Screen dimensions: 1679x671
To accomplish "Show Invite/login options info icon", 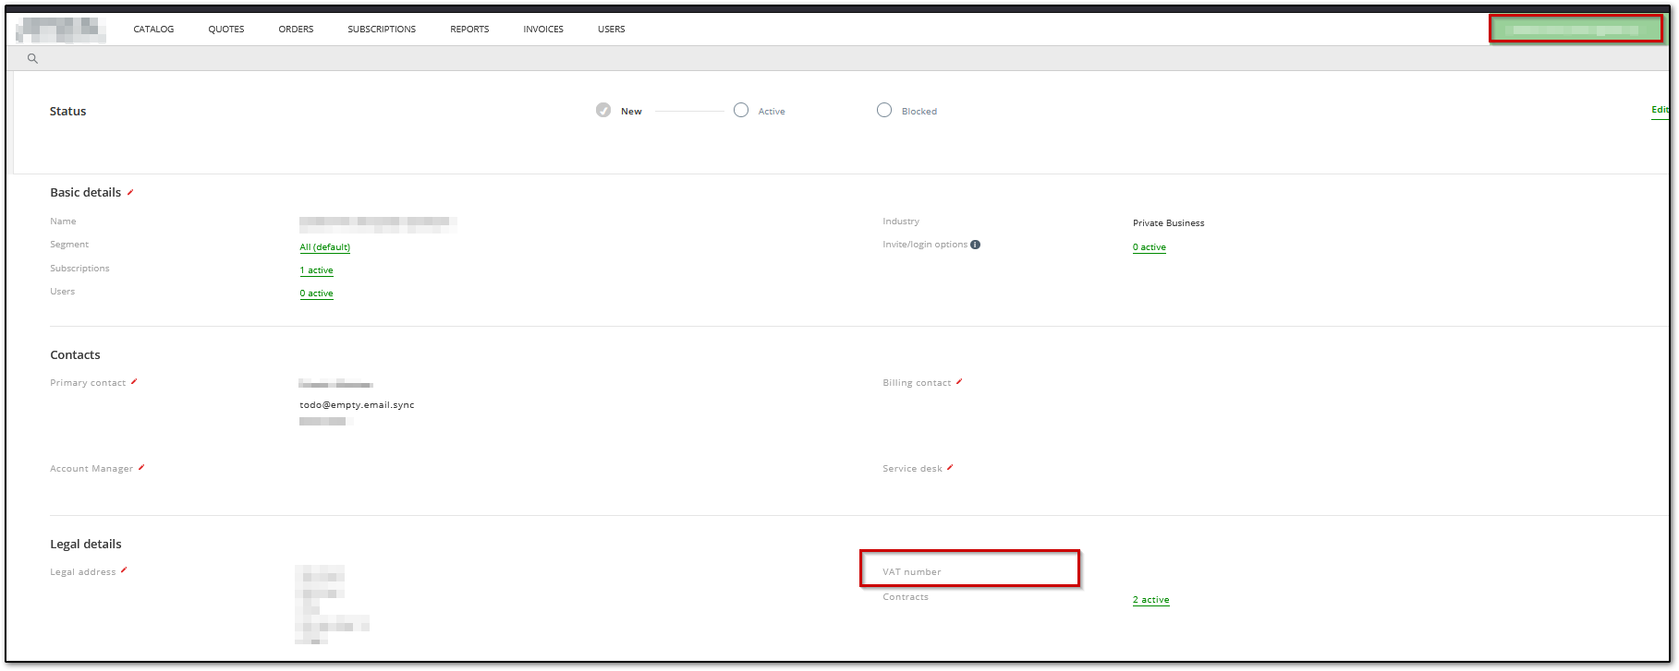I will tap(976, 245).
